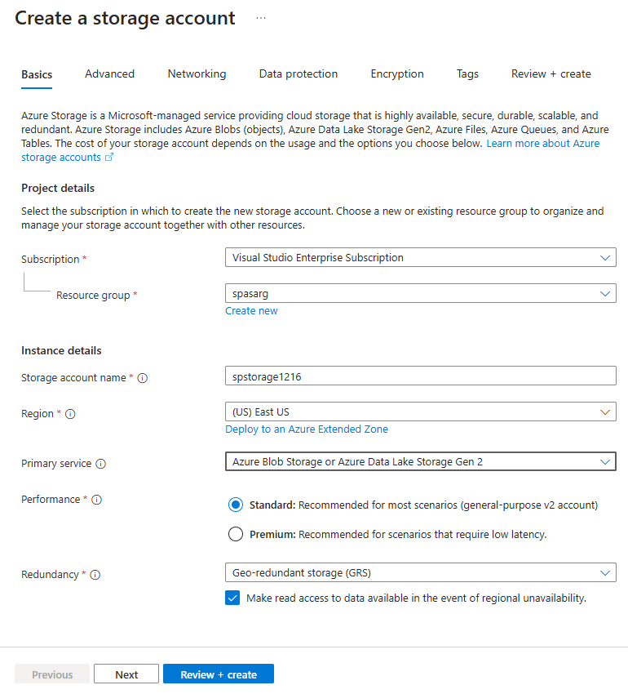Click Create new under Resource group
This screenshot has height=694, width=628.
[x=251, y=310]
